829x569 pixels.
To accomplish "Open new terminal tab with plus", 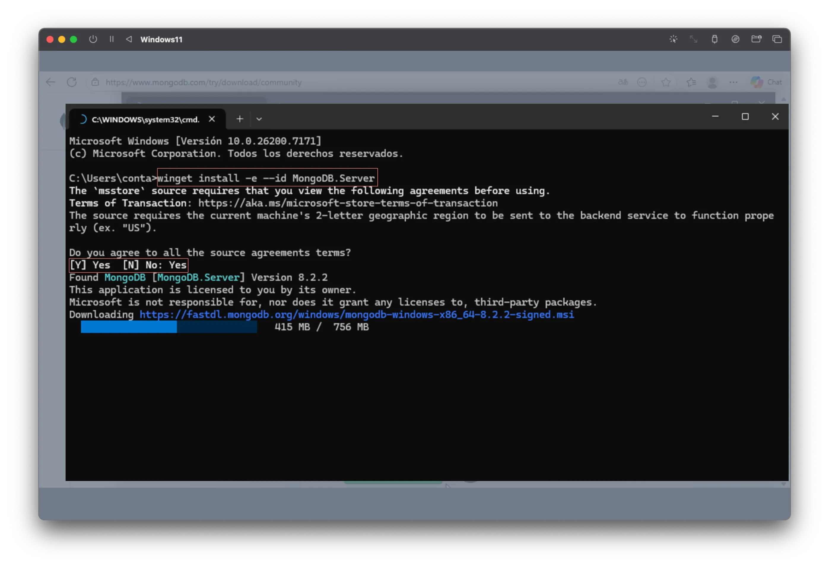I will pyautogui.click(x=240, y=119).
